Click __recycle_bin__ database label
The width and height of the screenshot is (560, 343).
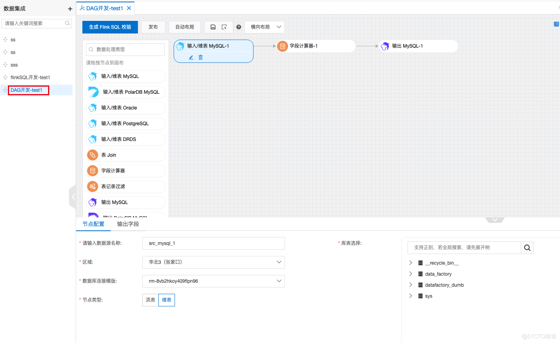(442, 263)
